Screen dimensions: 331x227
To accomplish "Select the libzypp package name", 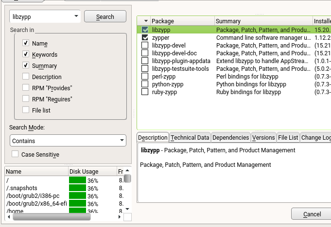I will coord(161,30).
